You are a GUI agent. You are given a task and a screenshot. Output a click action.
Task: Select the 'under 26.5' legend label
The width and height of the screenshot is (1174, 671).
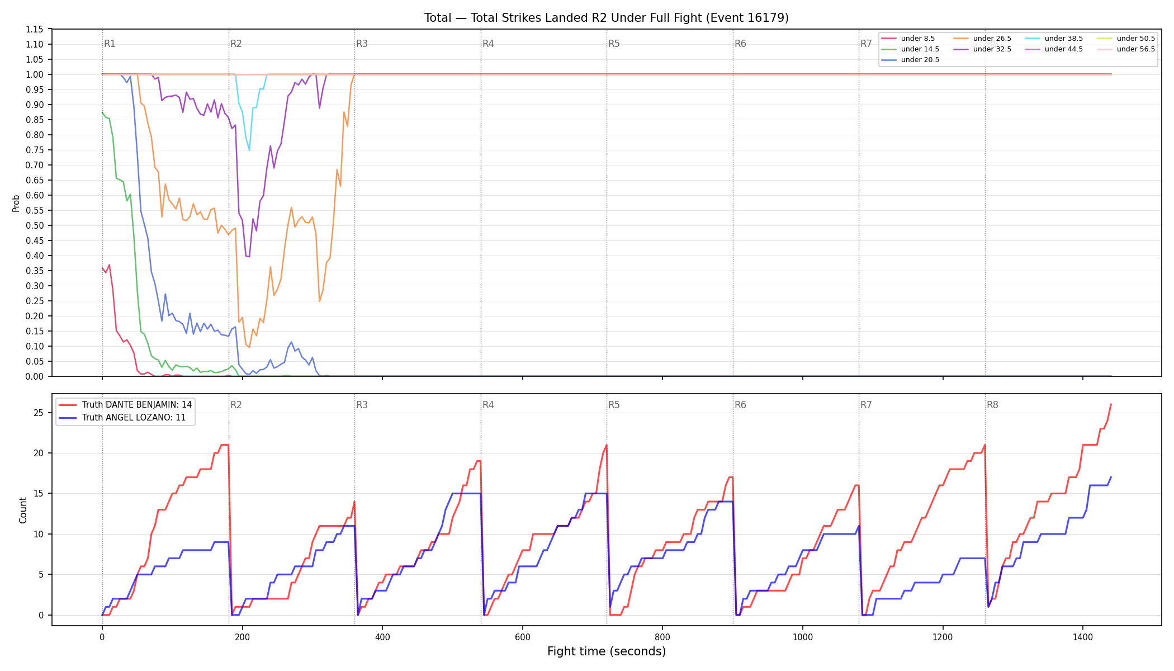coord(992,39)
